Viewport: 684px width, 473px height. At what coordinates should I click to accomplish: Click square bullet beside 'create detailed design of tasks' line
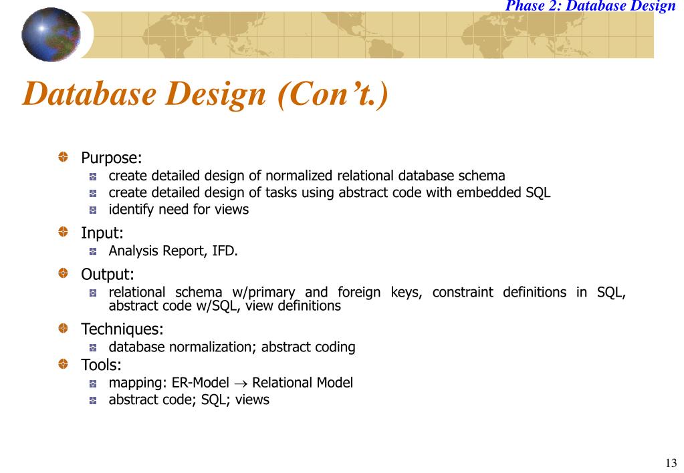93,193
